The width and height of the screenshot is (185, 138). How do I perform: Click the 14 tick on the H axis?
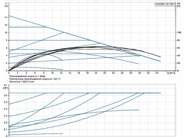(x=6, y=17)
